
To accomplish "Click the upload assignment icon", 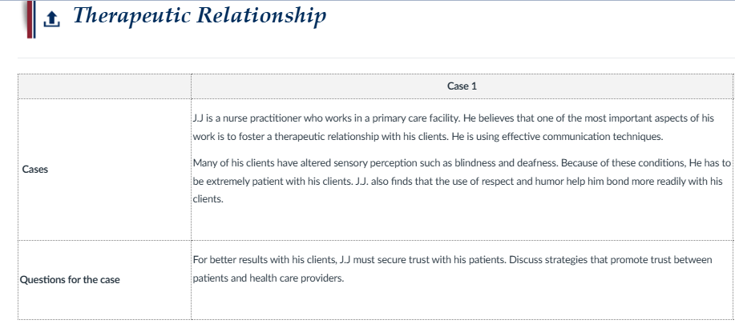I will click(51, 19).
